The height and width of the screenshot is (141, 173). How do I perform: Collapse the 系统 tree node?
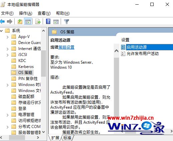point(1,31)
